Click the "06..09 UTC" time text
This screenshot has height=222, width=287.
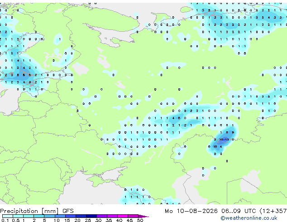click(x=239, y=211)
